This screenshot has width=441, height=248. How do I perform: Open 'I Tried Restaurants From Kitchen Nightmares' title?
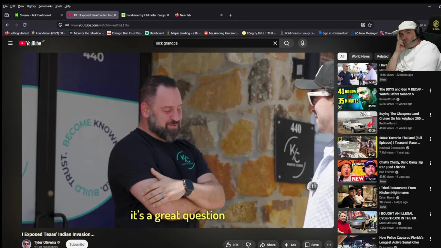point(398,190)
